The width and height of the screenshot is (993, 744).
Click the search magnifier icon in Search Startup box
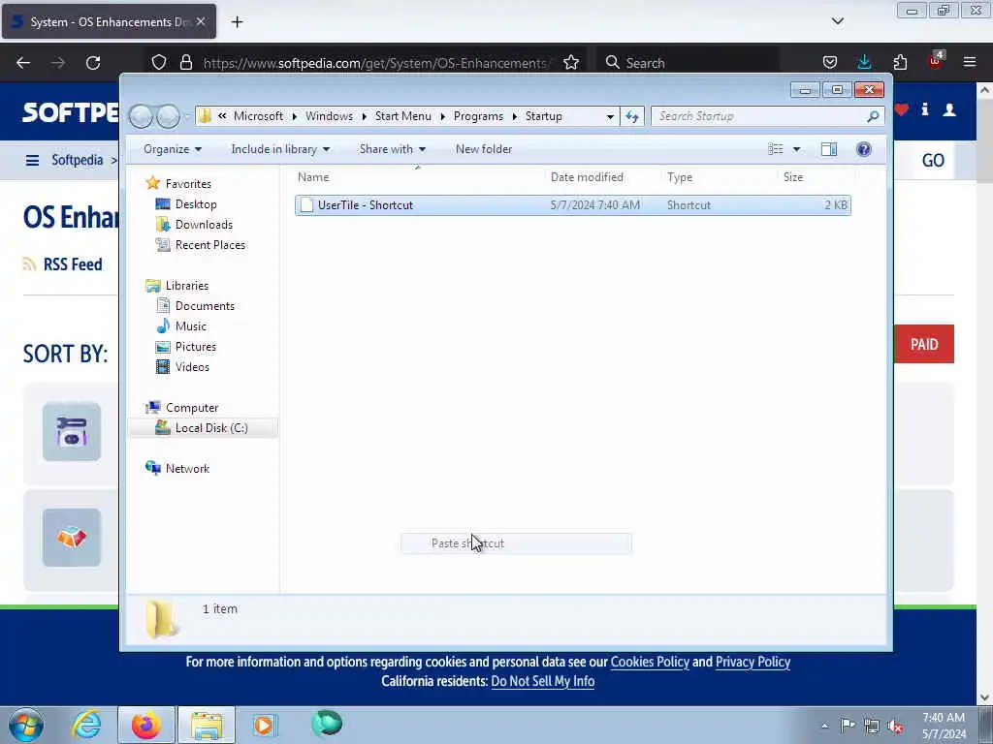pyautogui.click(x=873, y=116)
